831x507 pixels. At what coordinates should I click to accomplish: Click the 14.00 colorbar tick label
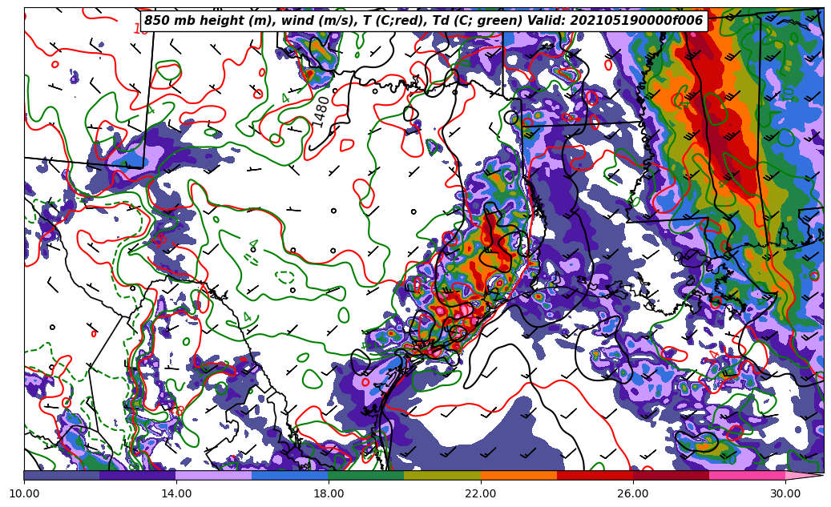tap(176, 493)
